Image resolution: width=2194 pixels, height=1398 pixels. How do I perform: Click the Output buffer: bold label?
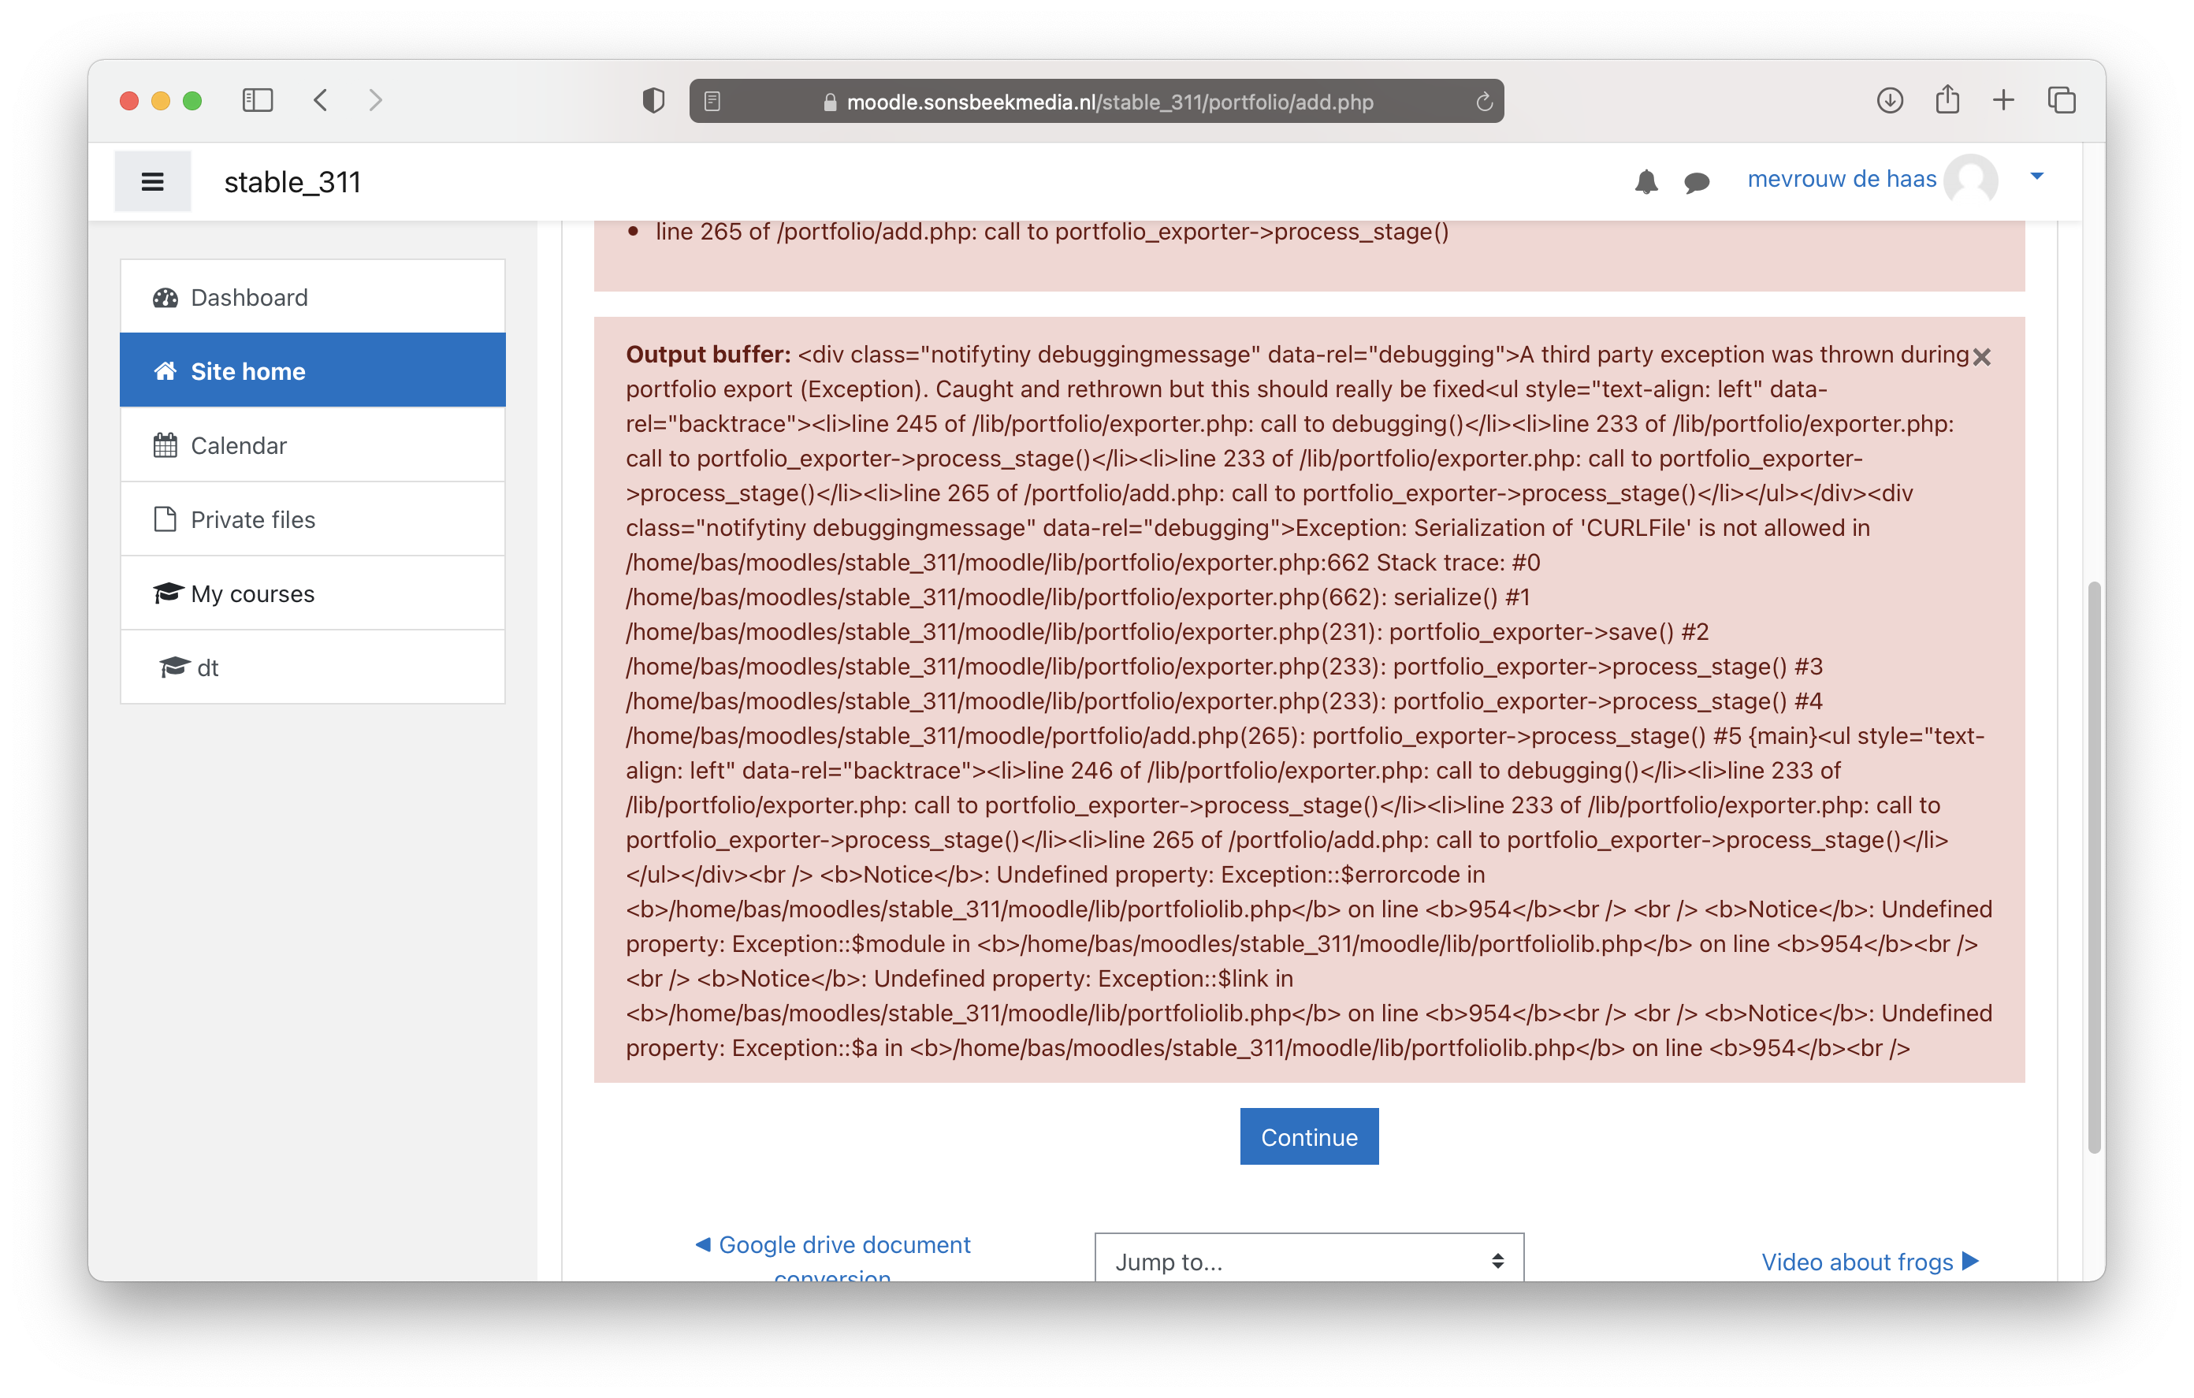[x=708, y=355]
